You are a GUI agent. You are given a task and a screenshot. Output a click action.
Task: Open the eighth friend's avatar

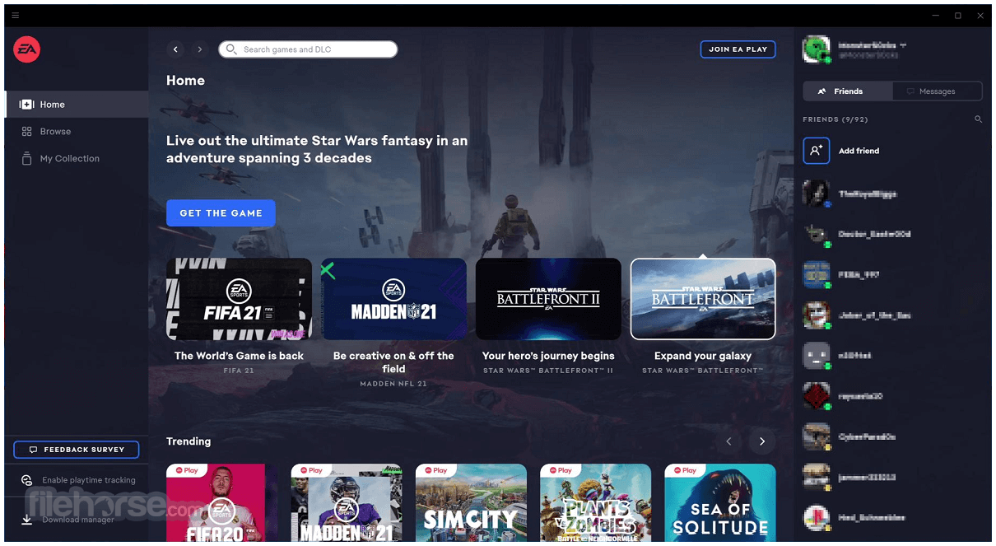(x=816, y=477)
